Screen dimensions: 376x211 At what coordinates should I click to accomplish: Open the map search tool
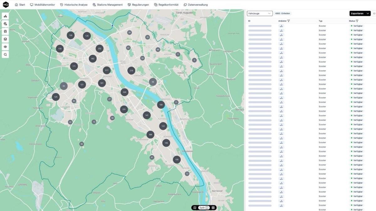point(5,55)
